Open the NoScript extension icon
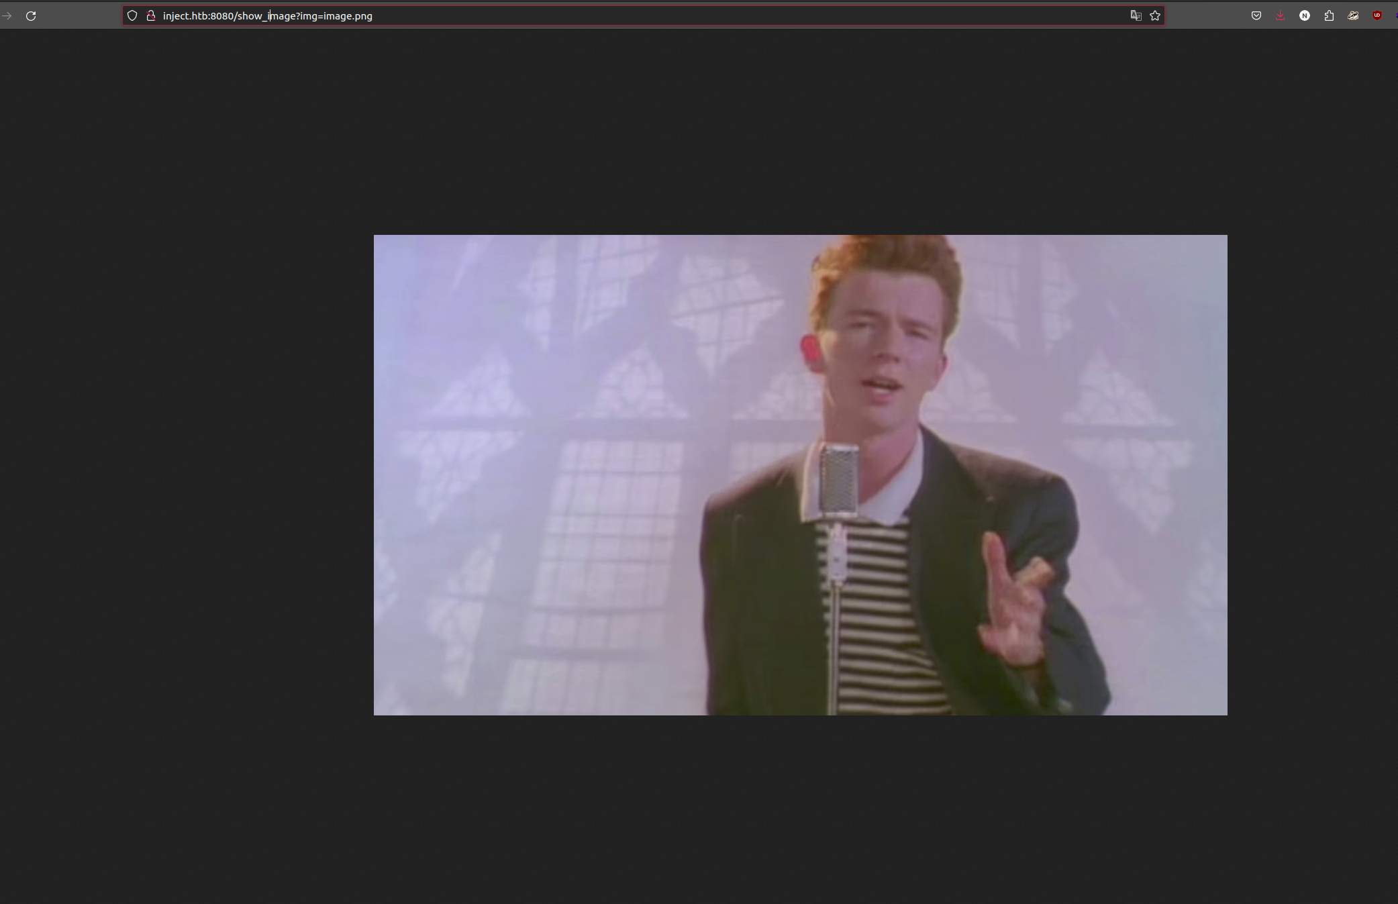The image size is (1398, 904). point(1305,16)
